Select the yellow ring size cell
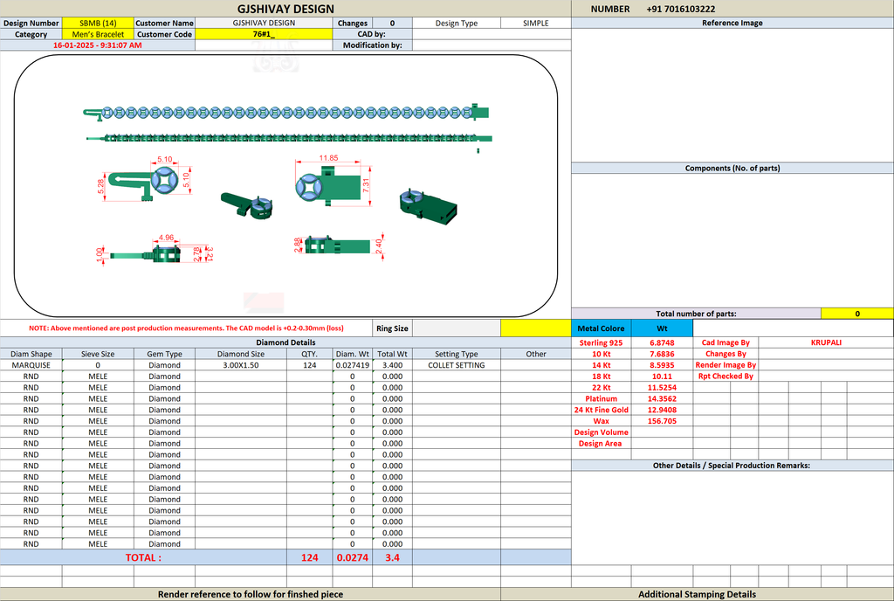This screenshot has width=894, height=601. [536, 328]
